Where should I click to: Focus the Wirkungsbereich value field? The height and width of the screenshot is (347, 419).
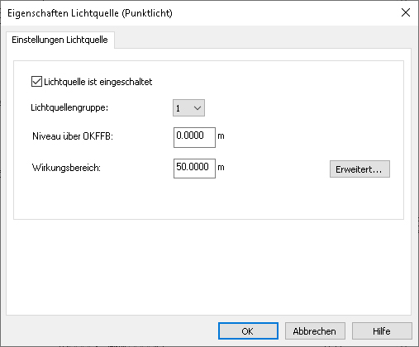point(194,169)
